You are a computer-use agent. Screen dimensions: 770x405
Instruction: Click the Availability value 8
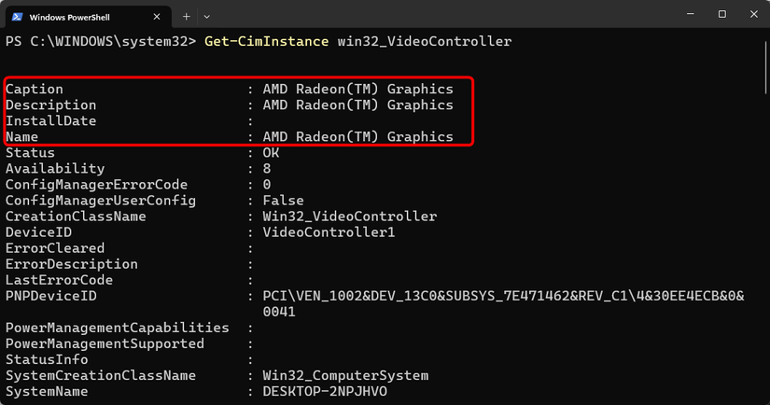pos(267,168)
